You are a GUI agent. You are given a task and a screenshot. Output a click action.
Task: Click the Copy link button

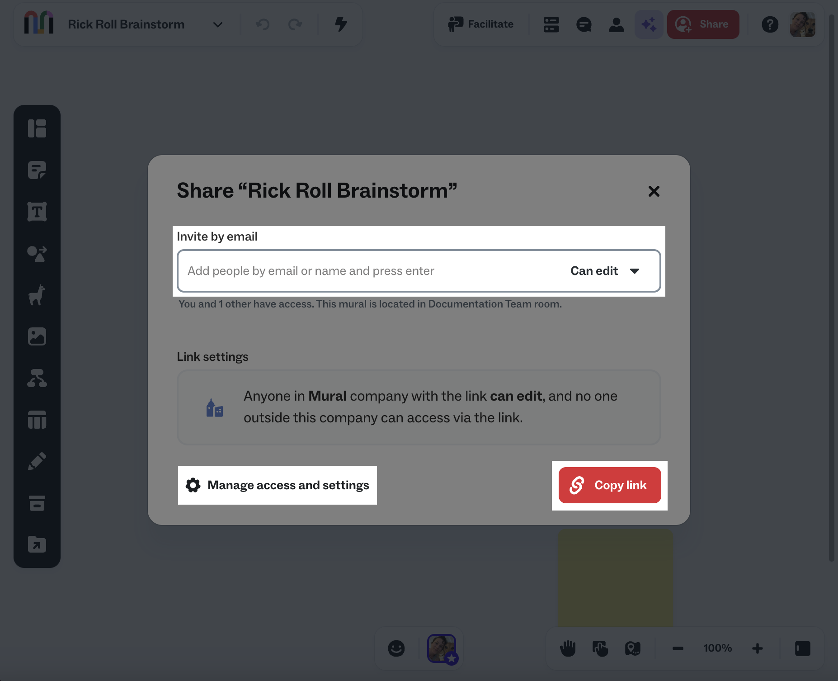click(x=610, y=485)
